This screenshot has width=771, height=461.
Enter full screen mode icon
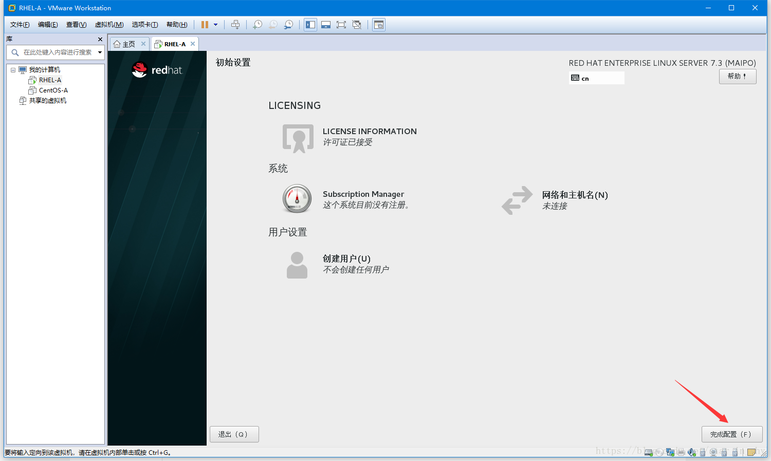(341, 25)
